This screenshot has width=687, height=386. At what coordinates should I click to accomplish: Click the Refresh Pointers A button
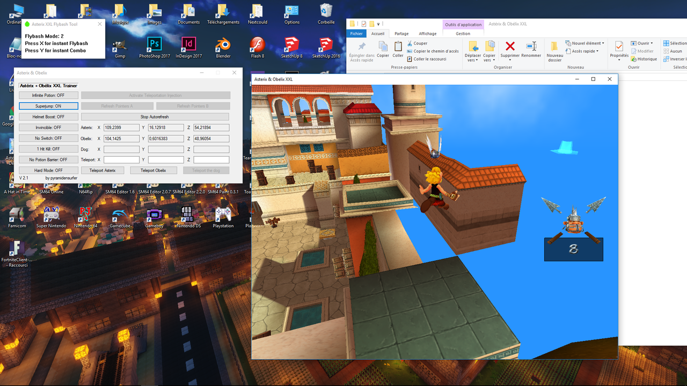coord(117,106)
